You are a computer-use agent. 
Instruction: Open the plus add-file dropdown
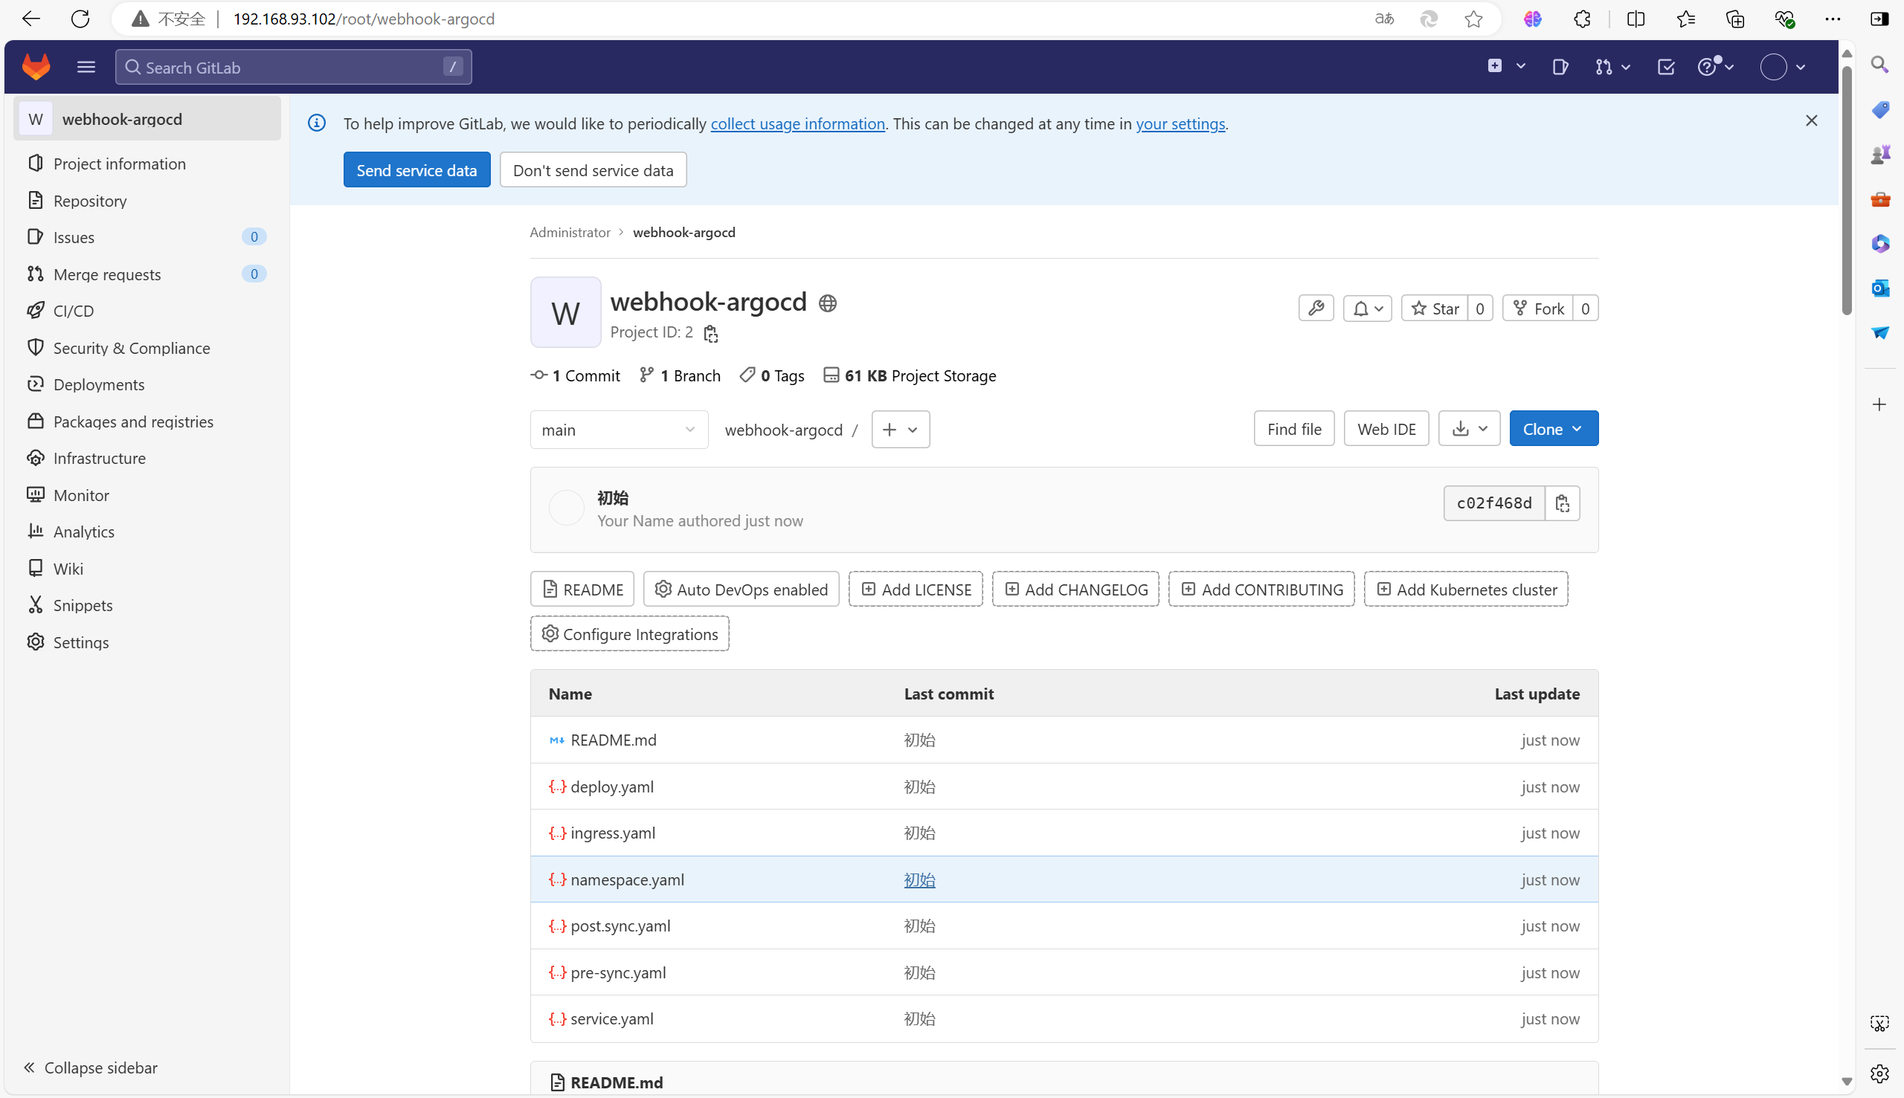[900, 429]
